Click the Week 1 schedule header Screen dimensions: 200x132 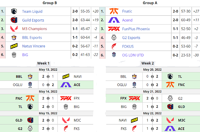[x=43, y=63]
